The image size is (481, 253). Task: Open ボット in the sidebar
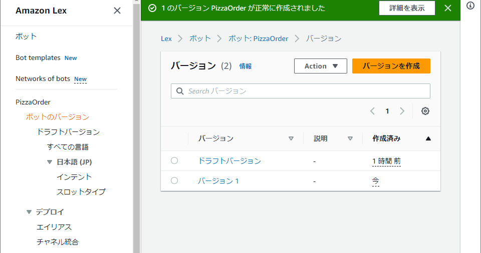point(26,36)
